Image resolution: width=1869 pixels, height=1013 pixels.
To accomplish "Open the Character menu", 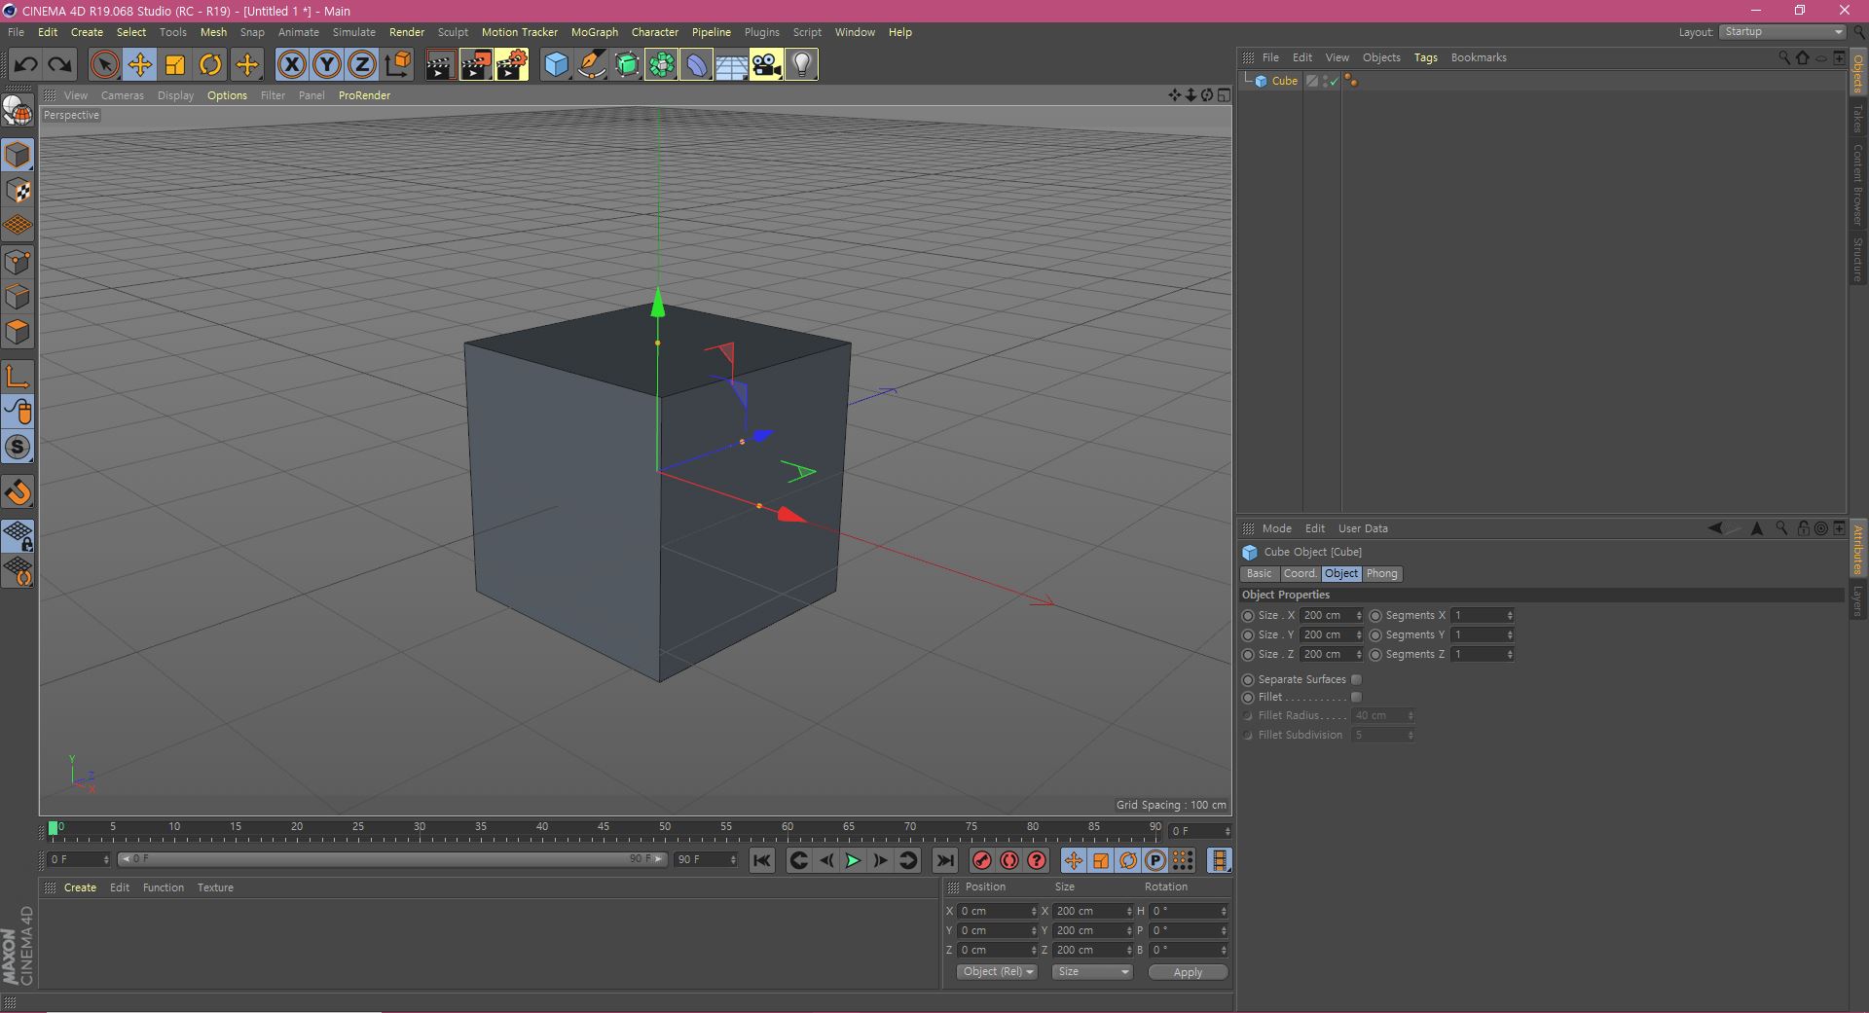I will [x=654, y=32].
